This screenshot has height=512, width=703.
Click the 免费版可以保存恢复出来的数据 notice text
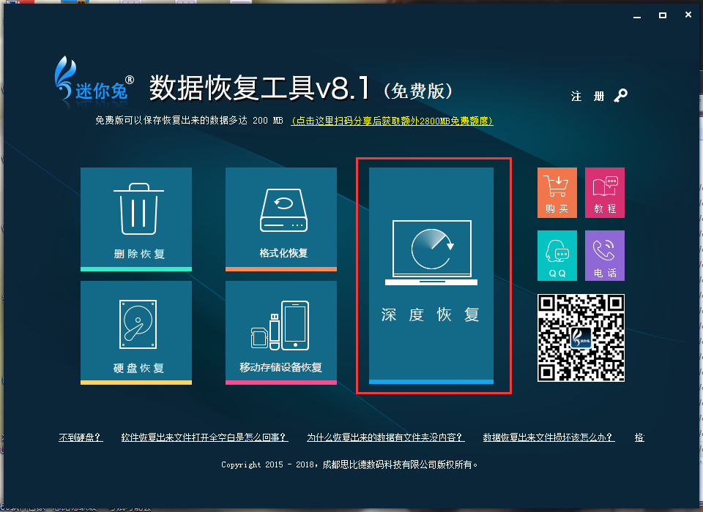coord(189,121)
